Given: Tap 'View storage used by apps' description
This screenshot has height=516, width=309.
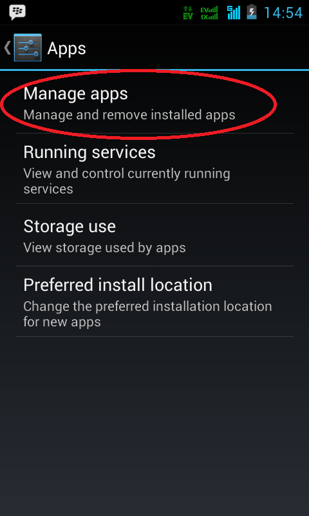Looking at the screenshot, I should click(104, 248).
